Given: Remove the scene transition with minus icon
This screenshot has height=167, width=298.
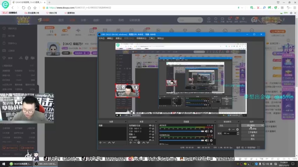Looking at the screenshot, I should tap(233, 130).
